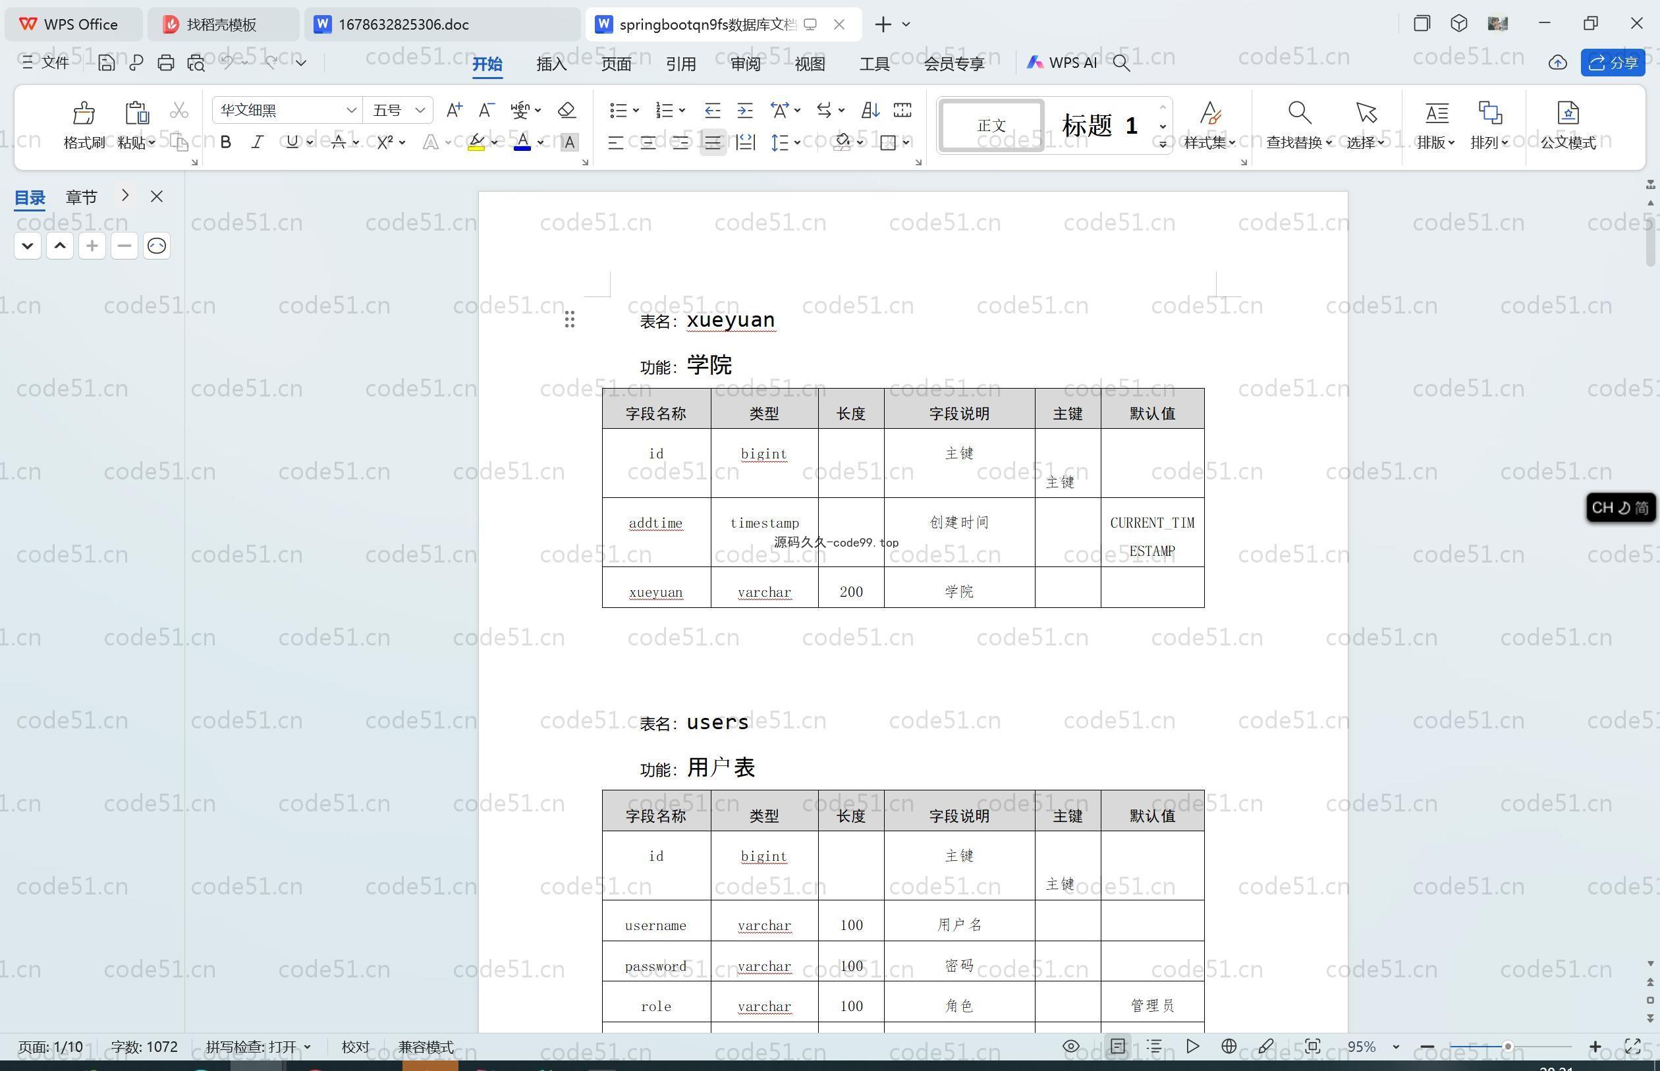Click the Format Painter brush icon

84,113
